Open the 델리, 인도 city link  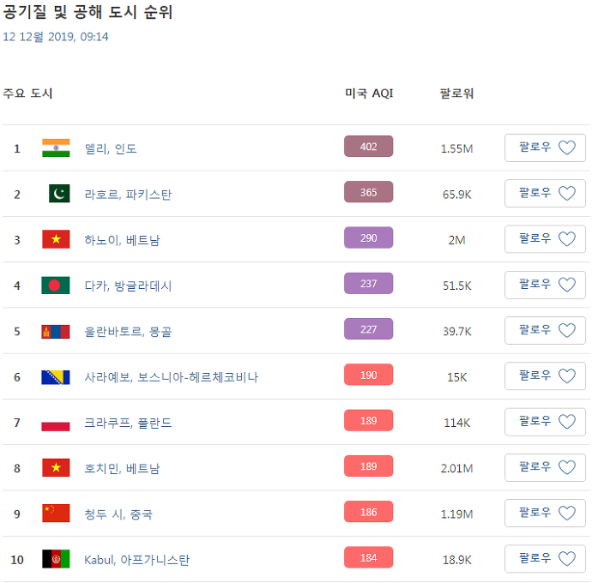110,148
